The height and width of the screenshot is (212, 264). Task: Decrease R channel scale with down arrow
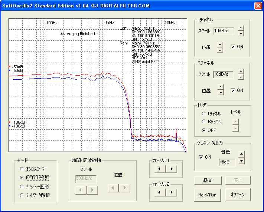(241, 77)
